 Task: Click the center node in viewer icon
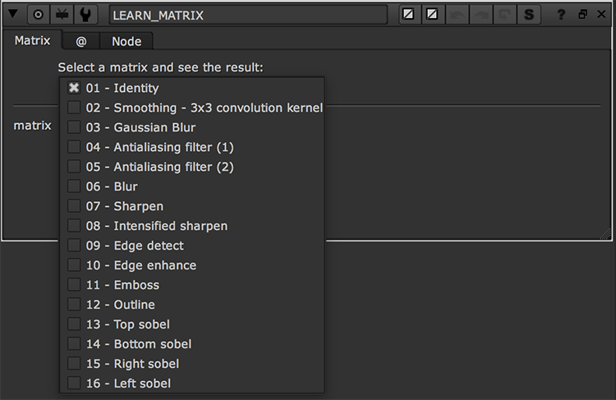tap(39, 15)
